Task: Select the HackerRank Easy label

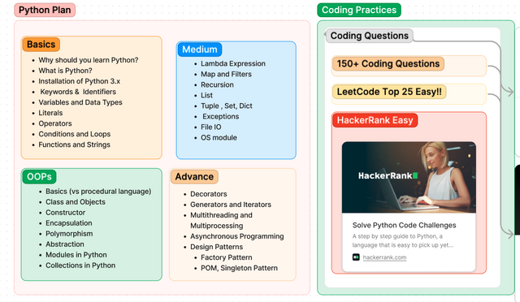Action: [x=375, y=120]
